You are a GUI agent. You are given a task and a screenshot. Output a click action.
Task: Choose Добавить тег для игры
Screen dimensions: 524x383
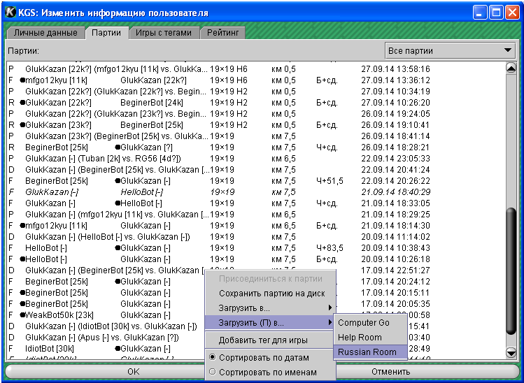271,340
